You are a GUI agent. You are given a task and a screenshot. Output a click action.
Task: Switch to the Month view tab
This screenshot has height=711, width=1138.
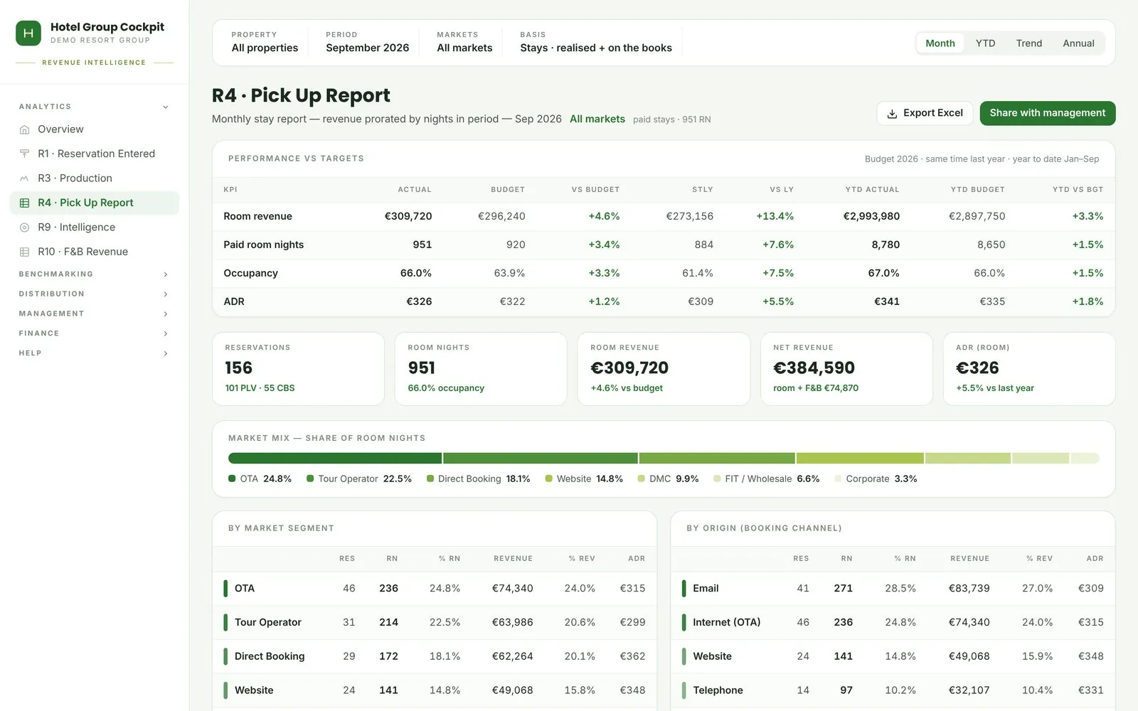pyautogui.click(x=940, y=43)
